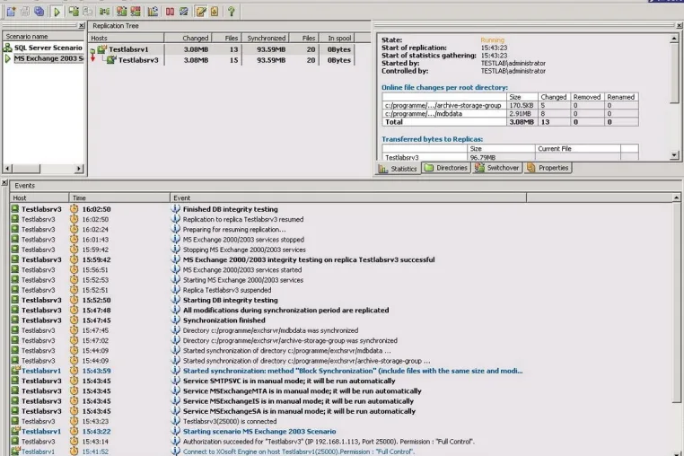
Task: Click info icon of 'Synchronization finished' event
Action: (175, 320)
